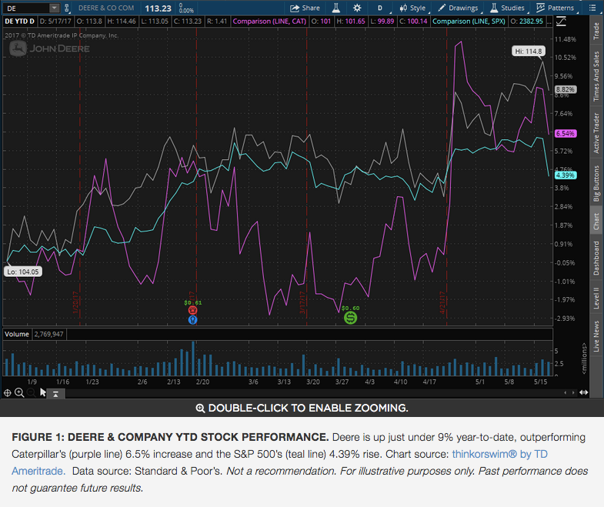The width and height of the screenshot is (604, 507).
Task: Click the $0.60 dividend label
Action: click(351, 309)
